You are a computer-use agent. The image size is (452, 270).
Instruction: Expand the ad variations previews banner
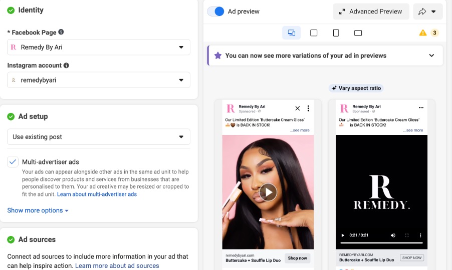pyautogui.click(x=431, y=55)
